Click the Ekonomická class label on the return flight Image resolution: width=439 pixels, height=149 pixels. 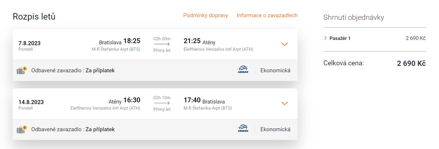275,129
